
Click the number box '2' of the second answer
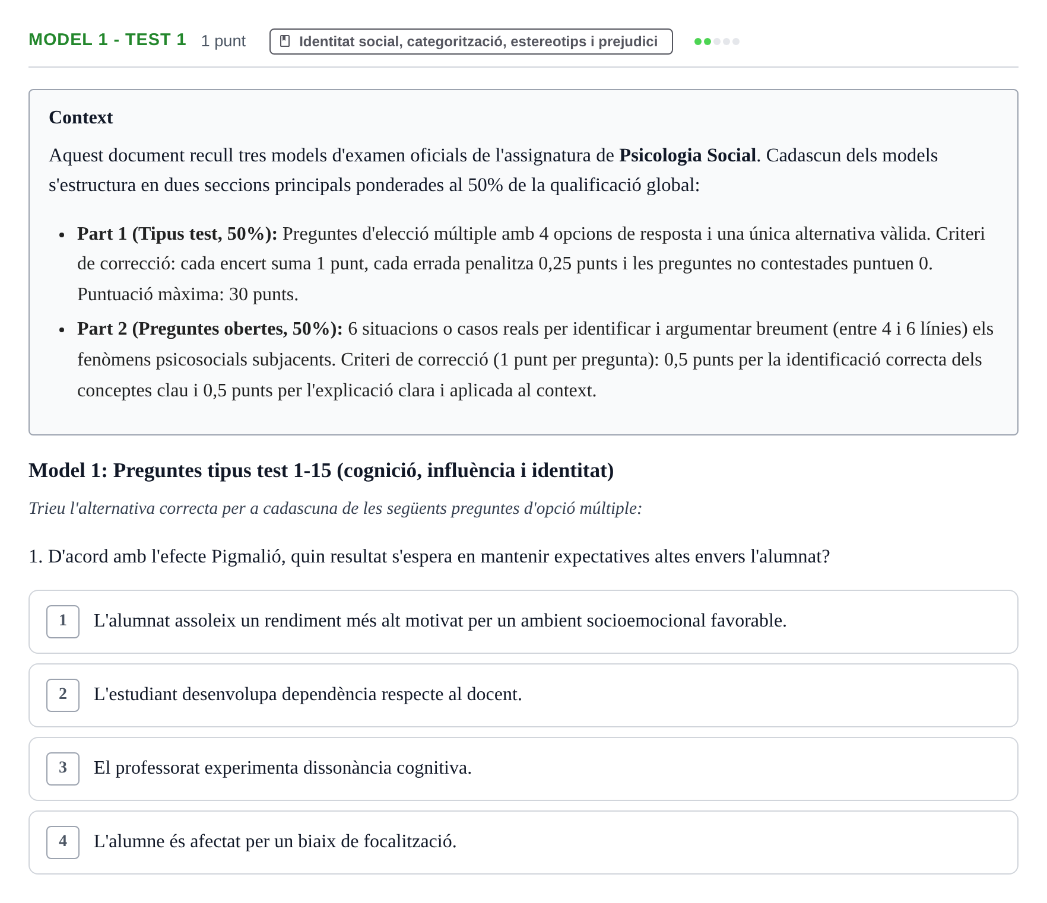click(63, 695)
